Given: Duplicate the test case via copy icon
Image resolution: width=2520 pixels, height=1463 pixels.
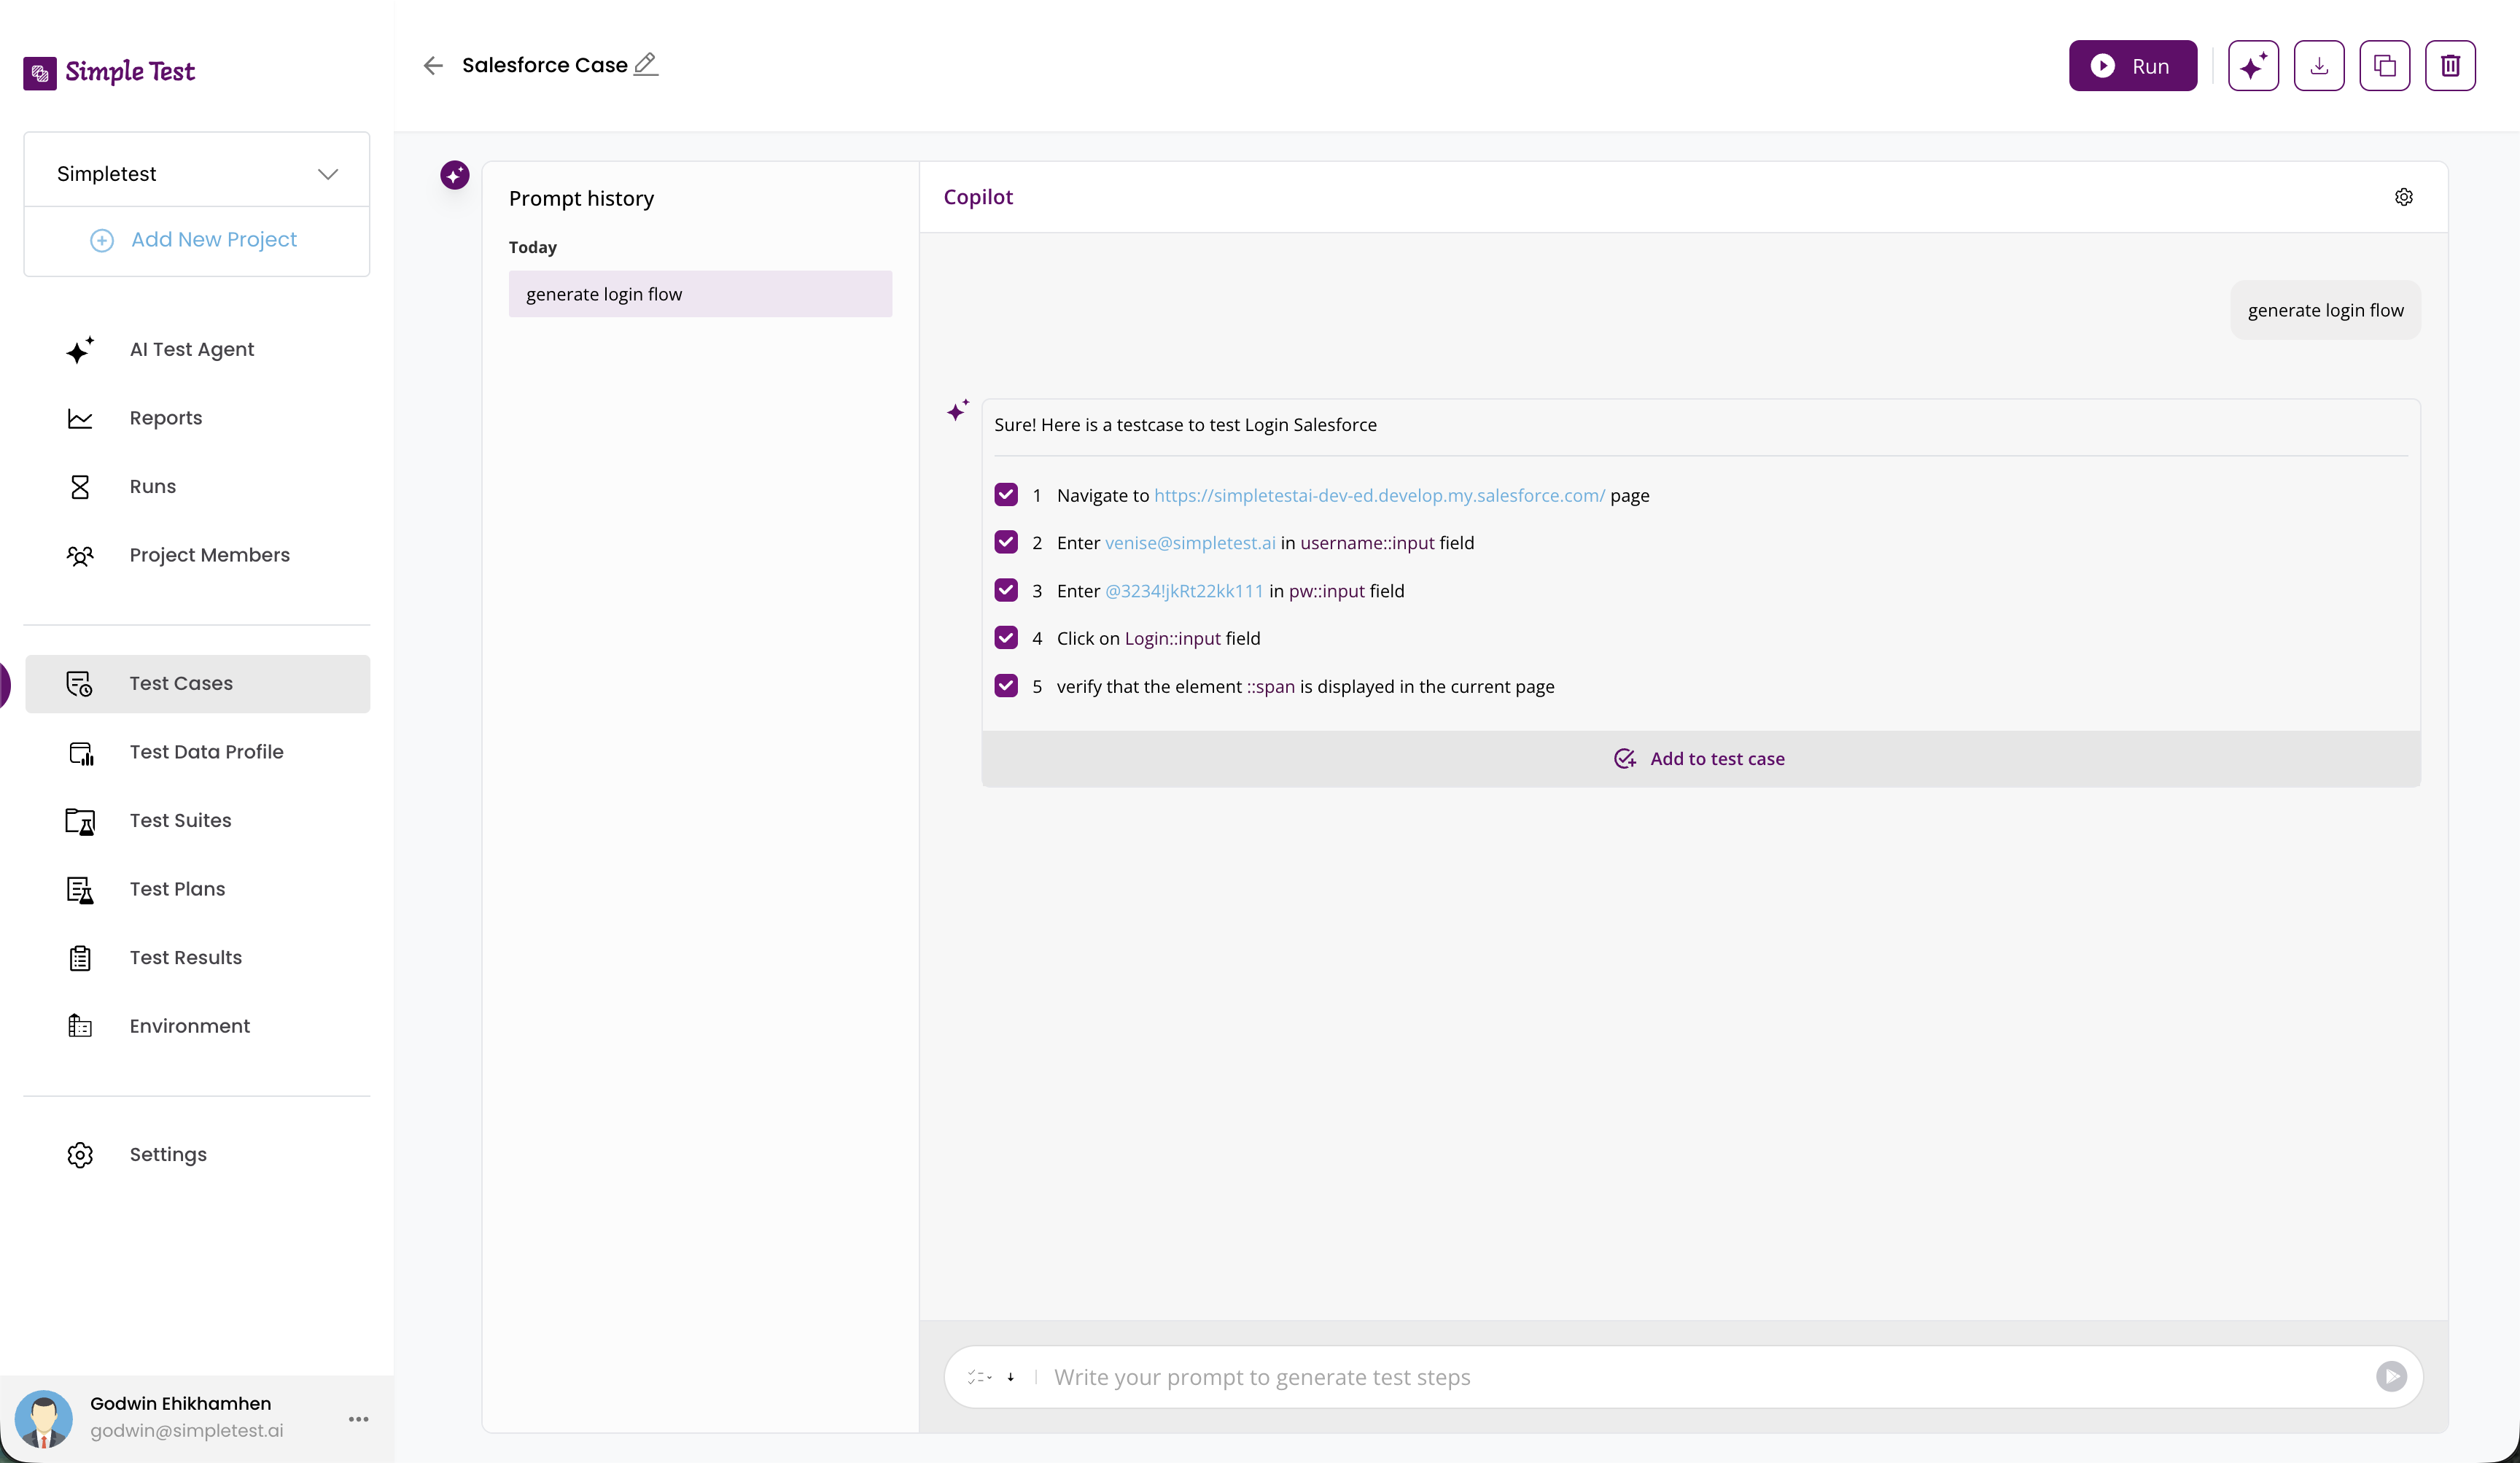Looking at the screenshot, I should tap(2385, 65).
